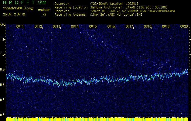Screen dimensions: 191x121
Task: Click the 0911 time marker
Action: click(20, 27)
